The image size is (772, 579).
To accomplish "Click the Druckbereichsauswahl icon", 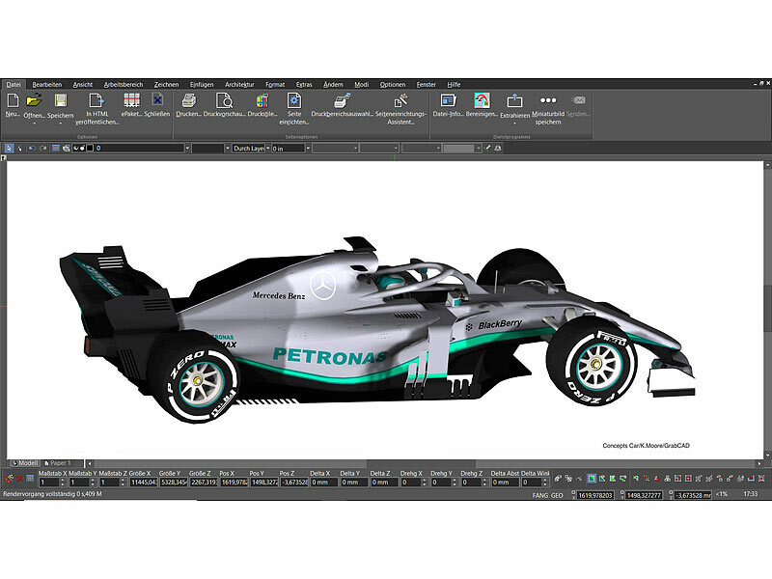I will 342,100.
